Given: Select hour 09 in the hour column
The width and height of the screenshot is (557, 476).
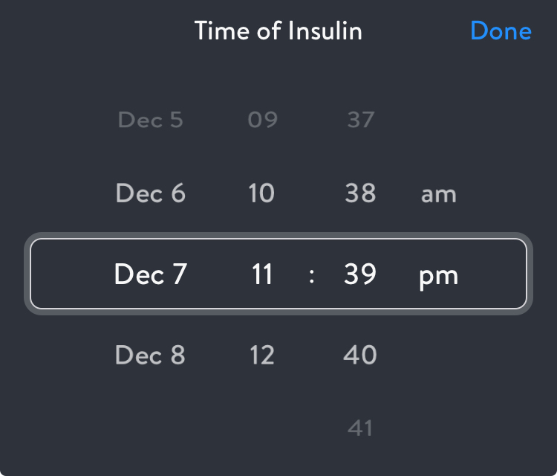Looking at the screenshot, I should click(261, 120).
